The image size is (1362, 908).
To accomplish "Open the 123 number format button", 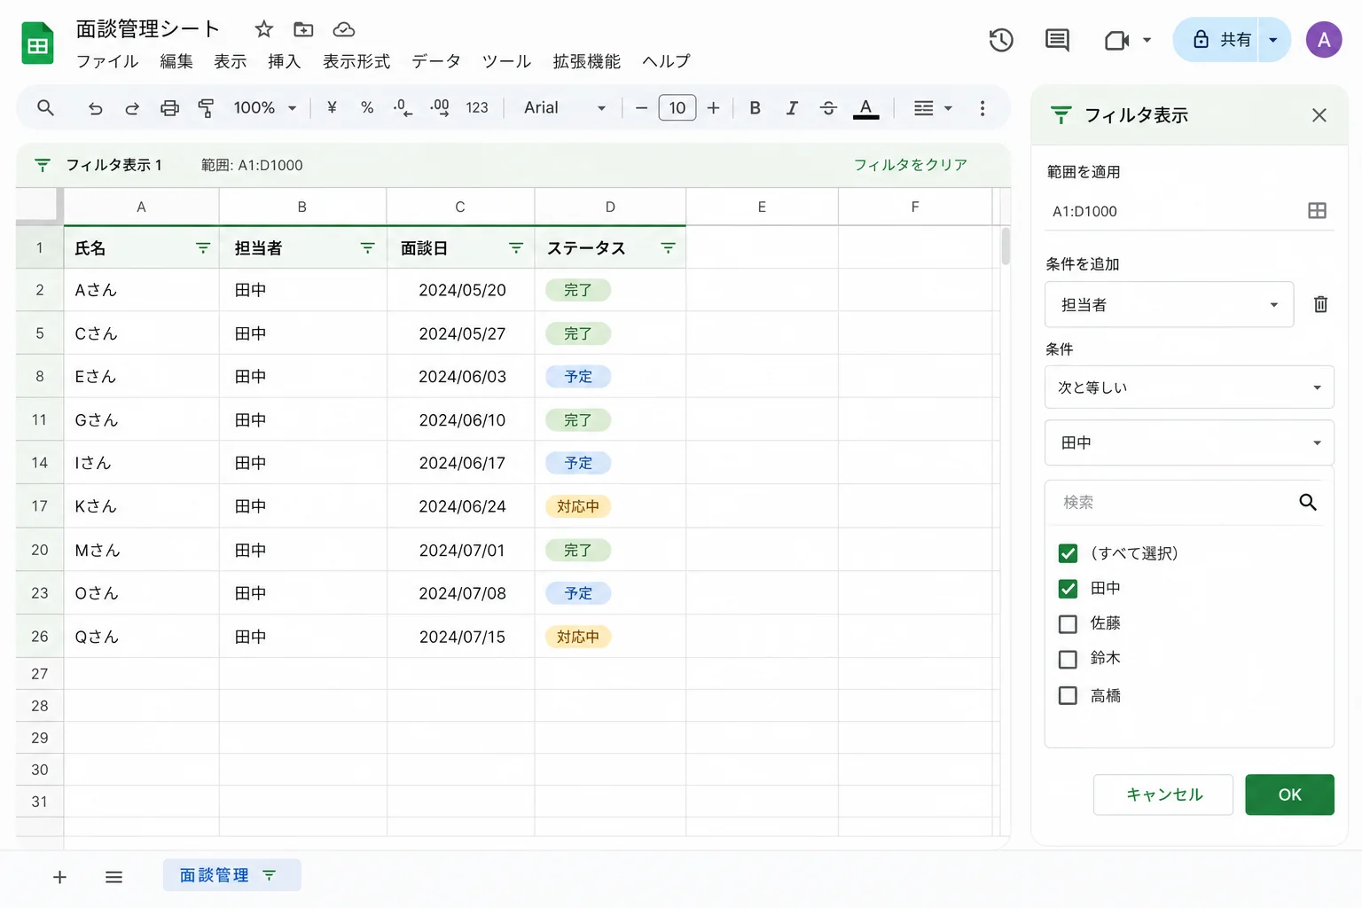I will pos(477,108).
